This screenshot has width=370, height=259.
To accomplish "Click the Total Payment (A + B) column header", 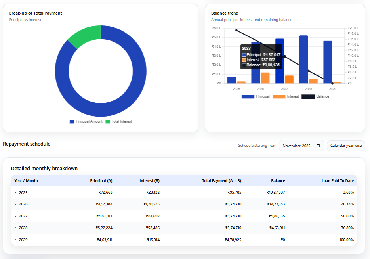I will pos(221,181).
